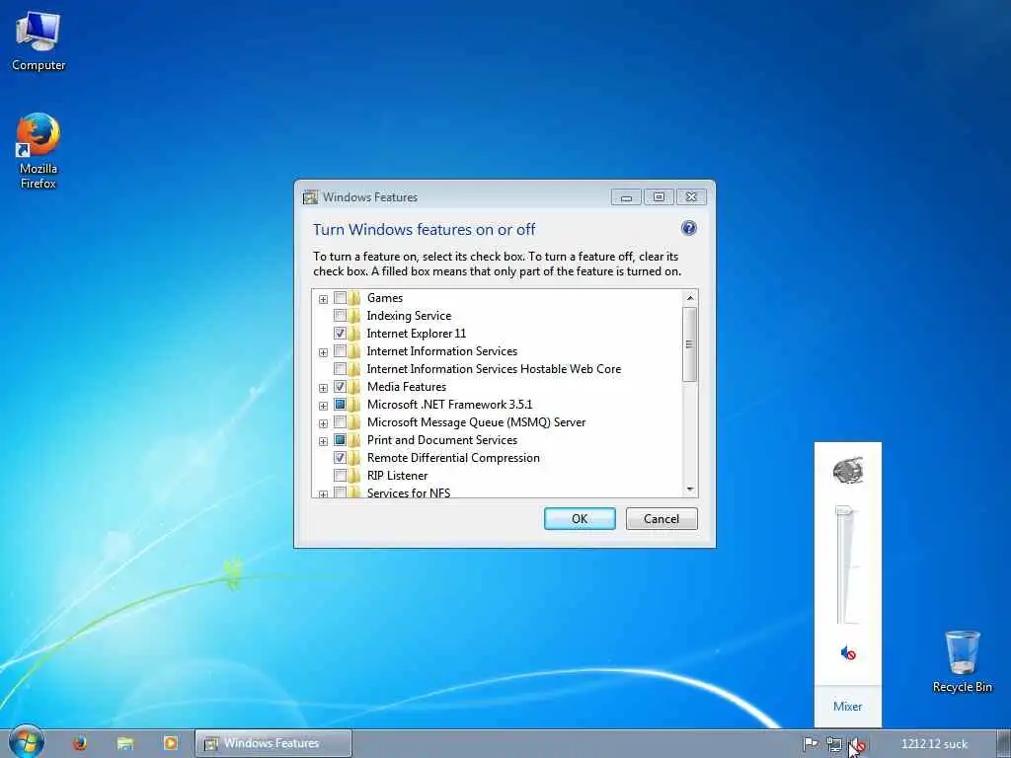Launch Firefox from the taskbar
This screenshot has height=758, width=1011.
point(80,743)
